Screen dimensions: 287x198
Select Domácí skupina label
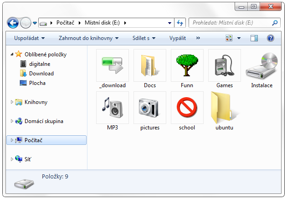44,121
